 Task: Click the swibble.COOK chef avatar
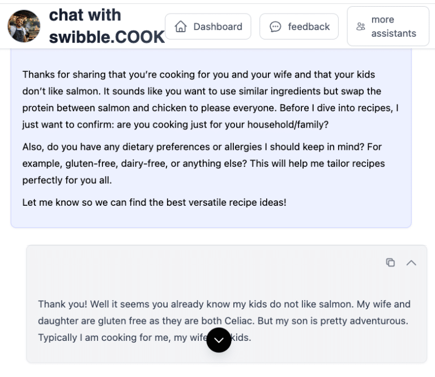pyautogui.click(x=24, y=26)
